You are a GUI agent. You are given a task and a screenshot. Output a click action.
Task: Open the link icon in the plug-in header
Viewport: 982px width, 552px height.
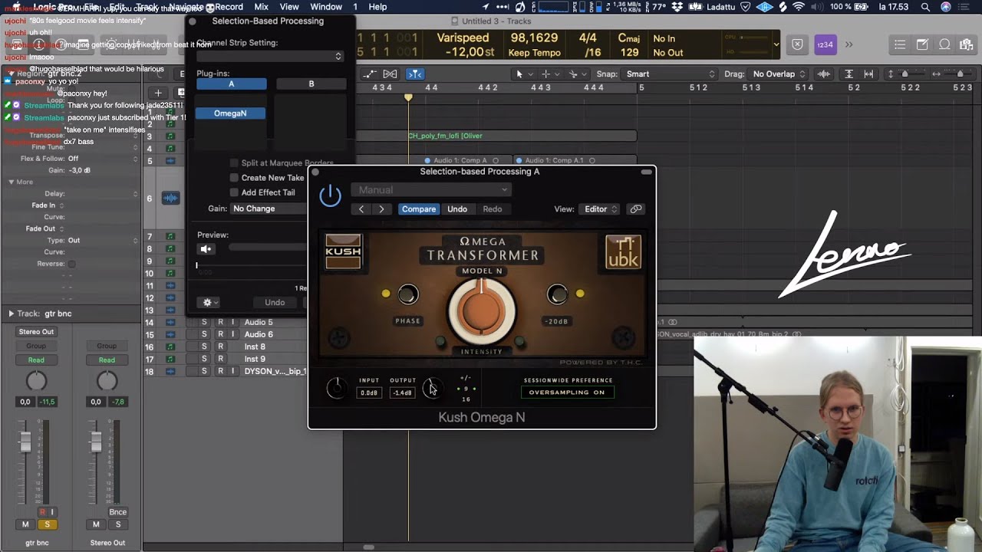(x=636, y=209)
